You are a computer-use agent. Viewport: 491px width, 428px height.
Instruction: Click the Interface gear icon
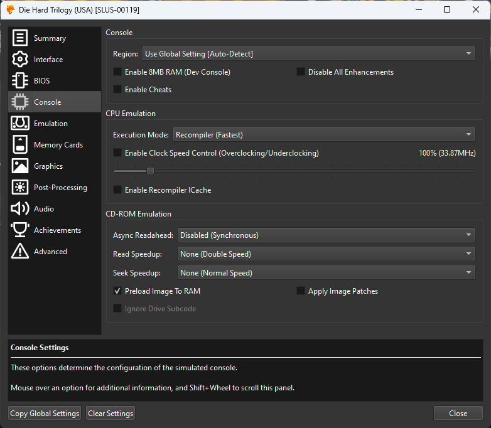coord(20,59)
